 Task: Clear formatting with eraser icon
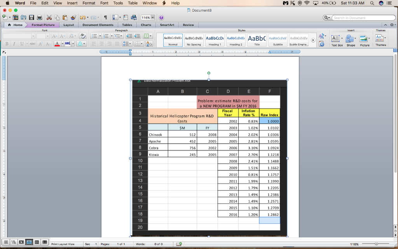point(82,36)
